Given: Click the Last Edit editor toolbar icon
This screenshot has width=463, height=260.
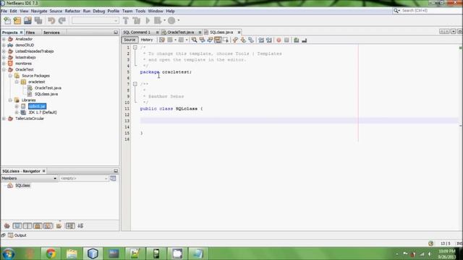Looking at the screenshot, I should tap(162, 40).
